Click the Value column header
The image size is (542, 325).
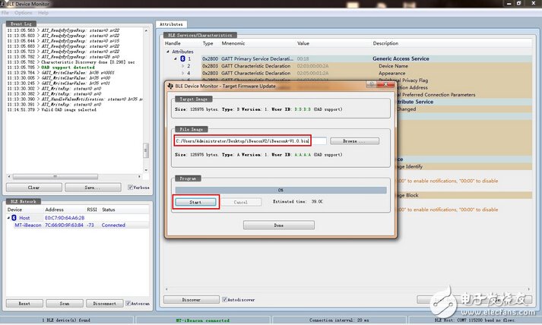coord(303,43)
